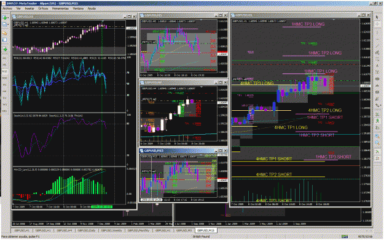
Task: Click the 1HMC TP1 SHORT chart label
Action: [325, 118]
